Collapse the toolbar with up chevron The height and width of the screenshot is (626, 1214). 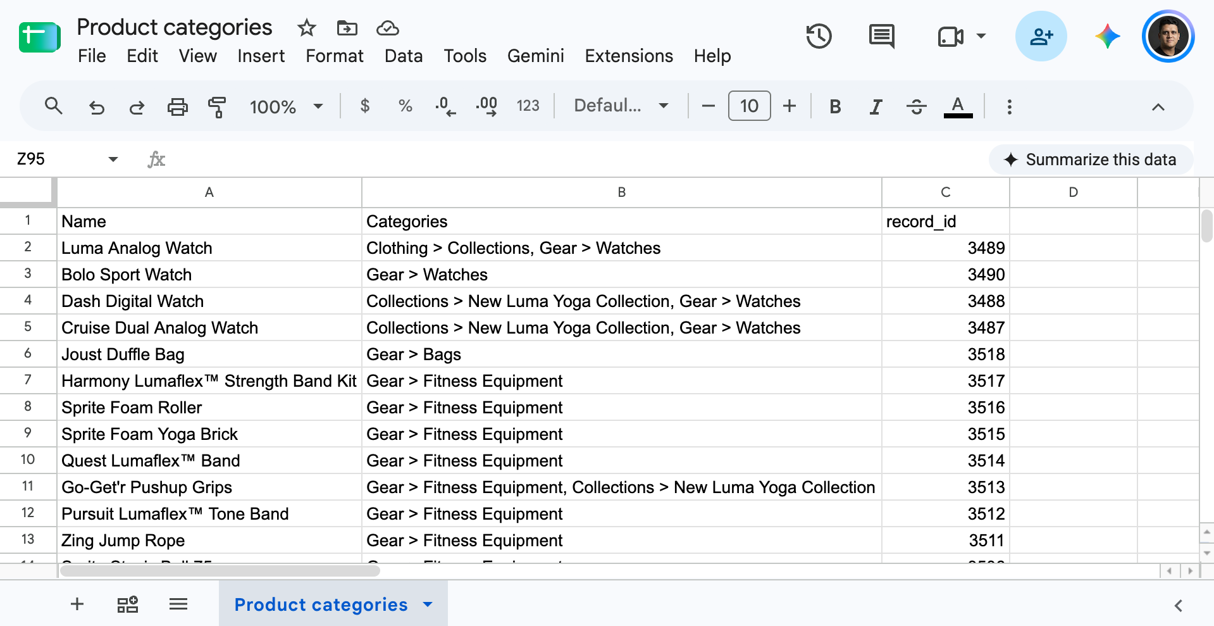pyautogui.click(x=1158, y=107)
